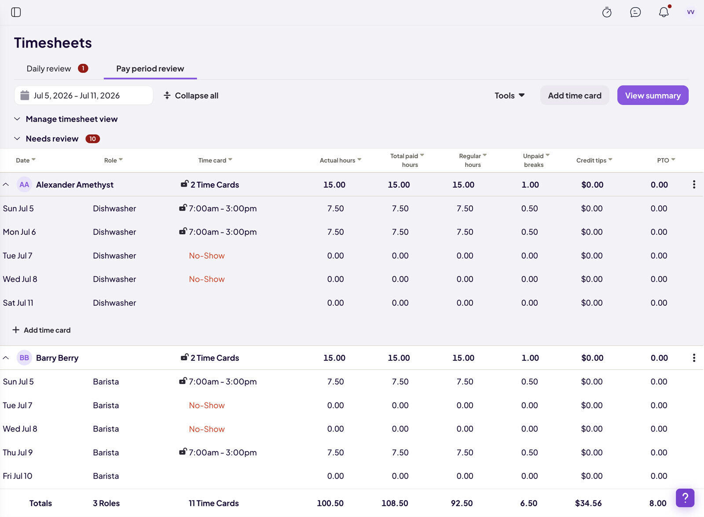Screen dimensions: 704x517
Task: Sort by the PTO column header
Action: pos(666,160)
